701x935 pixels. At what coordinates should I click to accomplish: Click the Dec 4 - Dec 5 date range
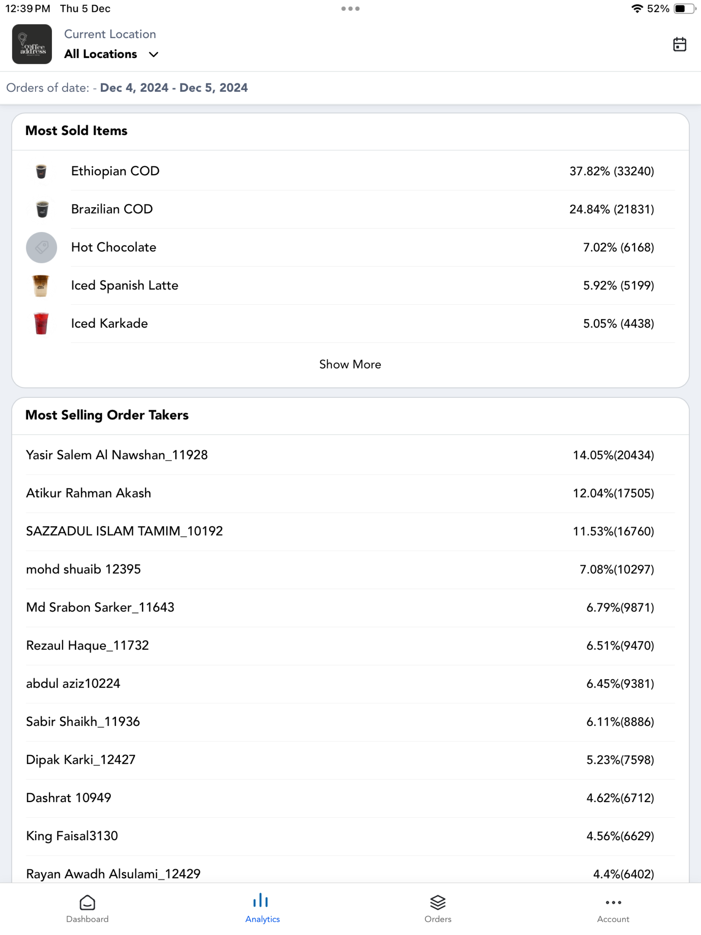pyautogui.click(x=174, y=88)
